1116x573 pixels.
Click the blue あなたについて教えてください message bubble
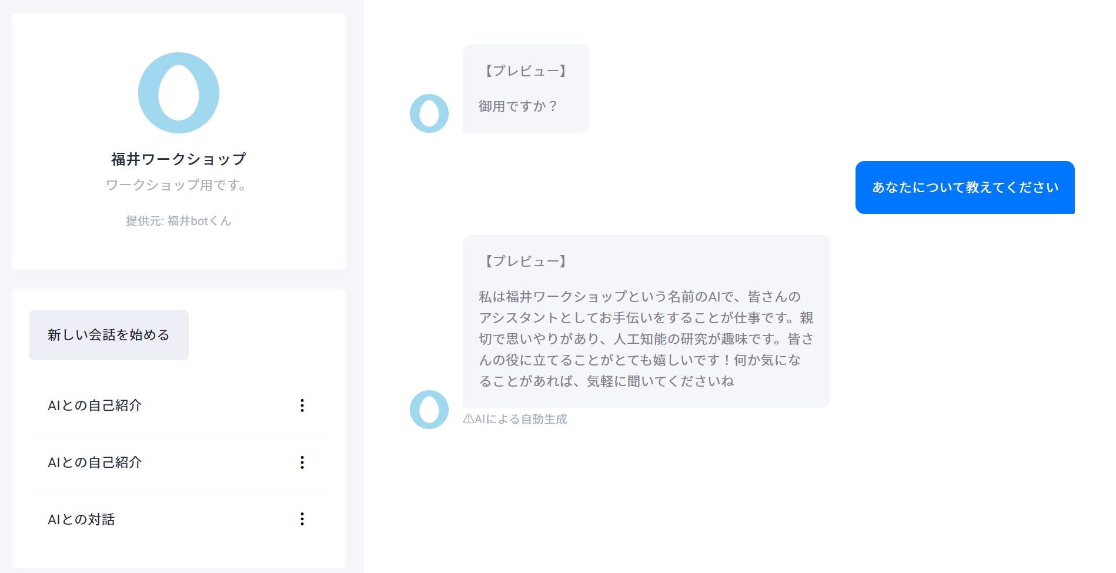pos(965,187)
